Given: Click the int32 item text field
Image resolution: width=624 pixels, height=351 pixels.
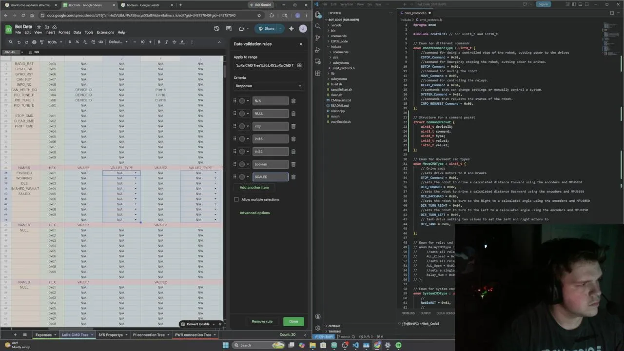Looking at the screenshot, I should click(x=270, y=152).
